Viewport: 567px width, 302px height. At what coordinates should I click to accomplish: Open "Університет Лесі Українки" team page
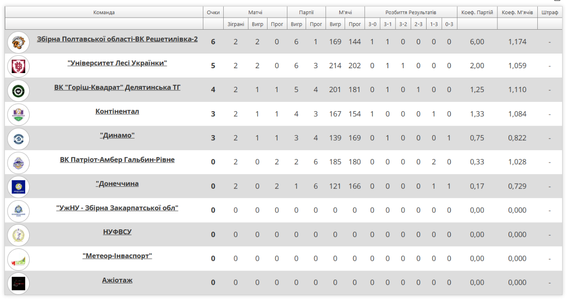117,63
